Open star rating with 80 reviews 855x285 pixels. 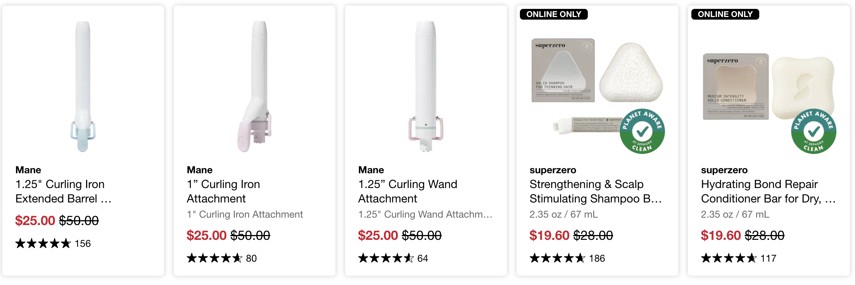click(222, 258)
